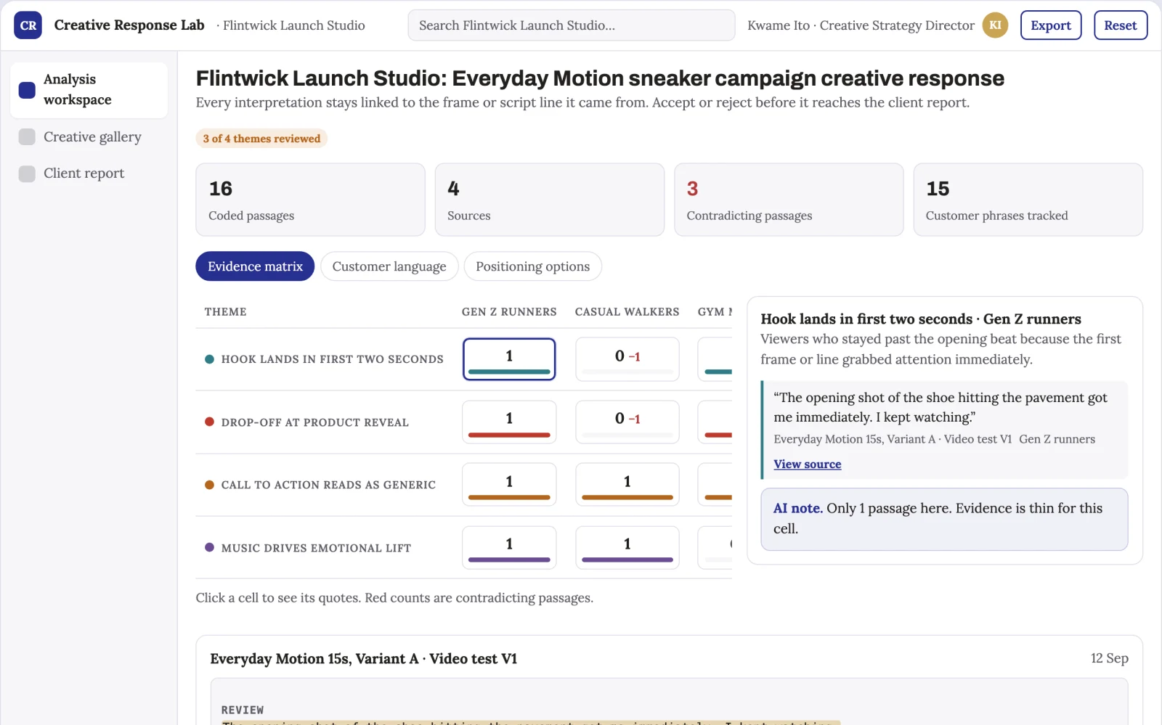
Task: Open the 15 Customer phrases tracked card
Action: (x=1028, y=200)
